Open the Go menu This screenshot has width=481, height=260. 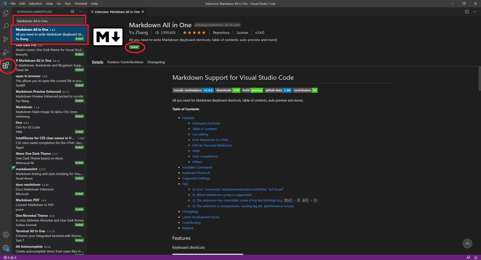[59, 3]
